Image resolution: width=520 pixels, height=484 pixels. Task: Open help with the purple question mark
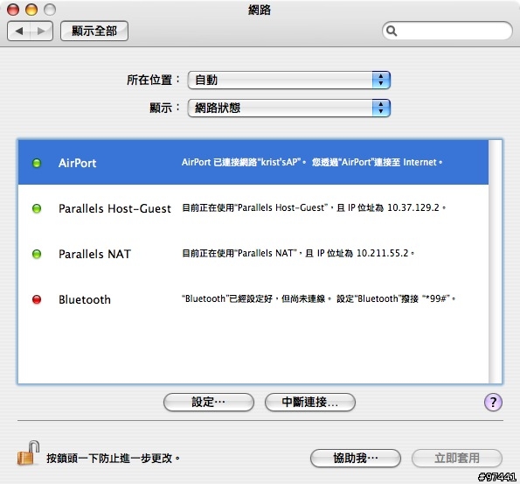click(493, 403)
